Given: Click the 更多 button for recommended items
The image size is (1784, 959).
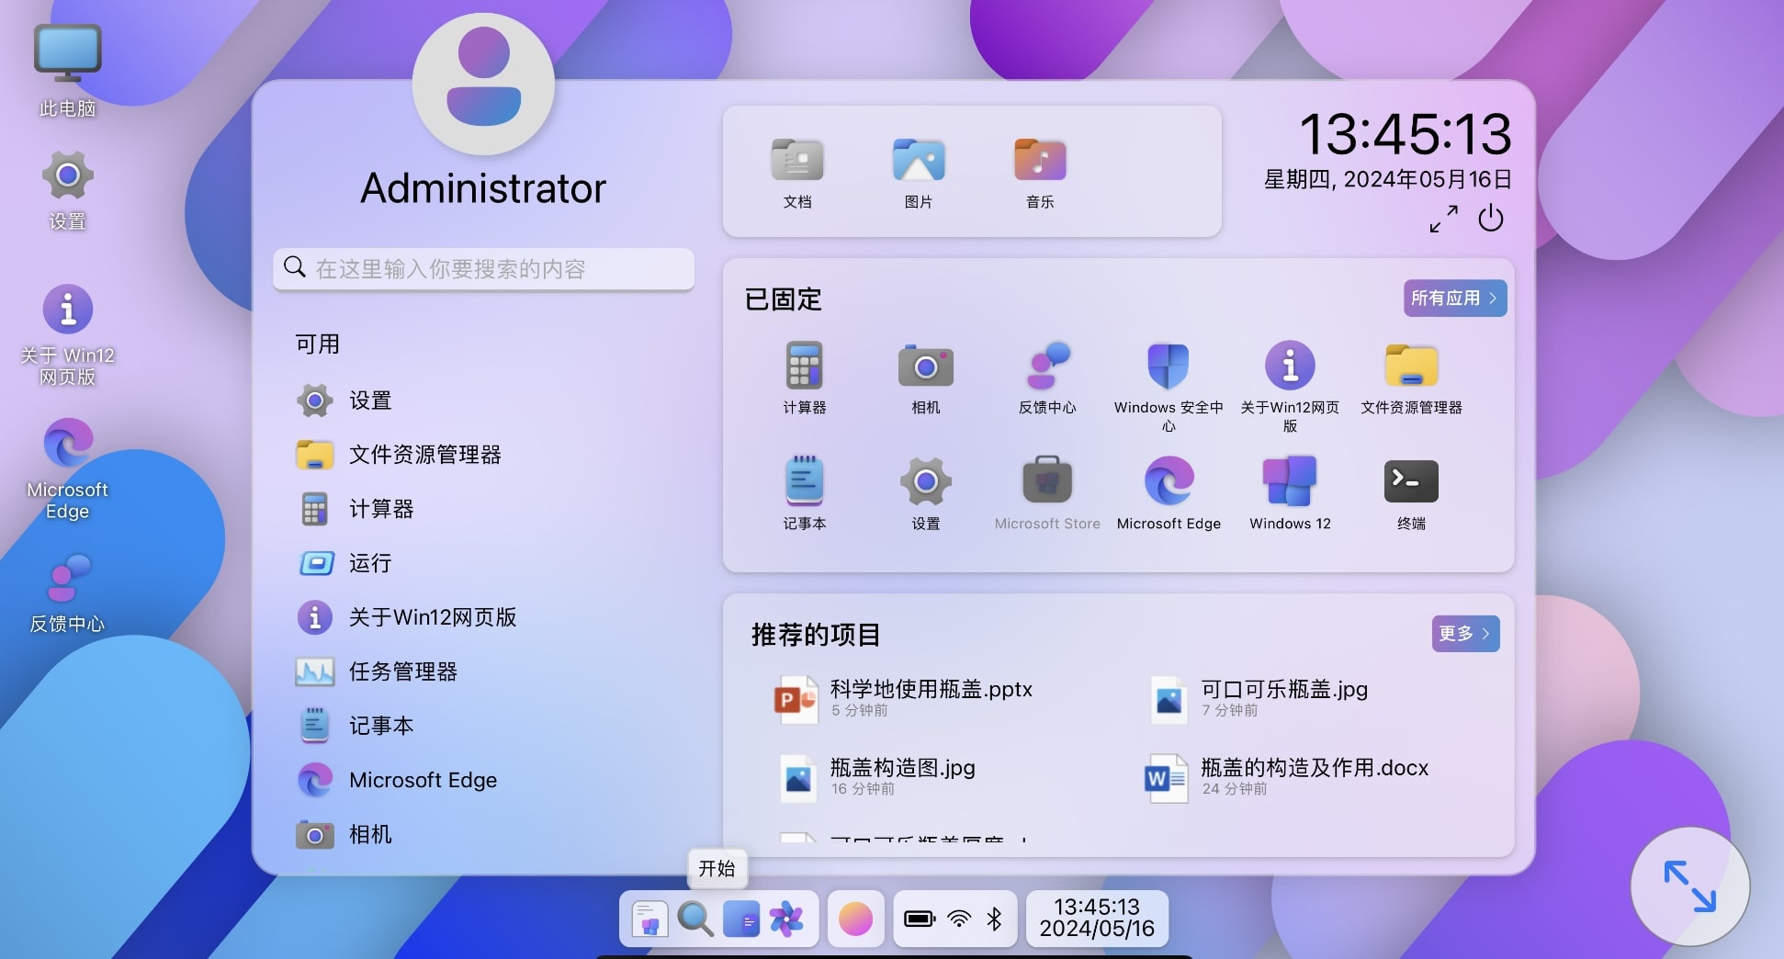Looking at the screenshot, I should point(1465,634).
